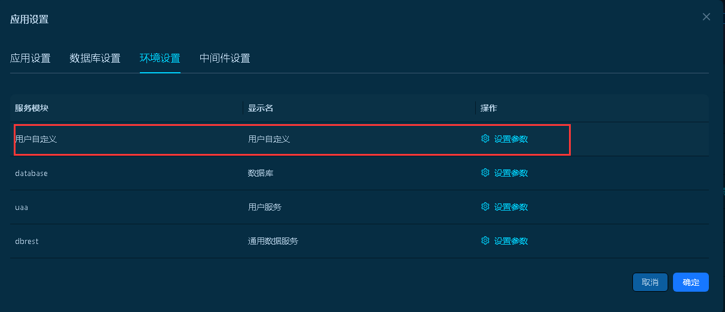The image size is (725, 312).
Task: Click the 显示名 column header
Action: pyautogui.click(x=261, y=108)
